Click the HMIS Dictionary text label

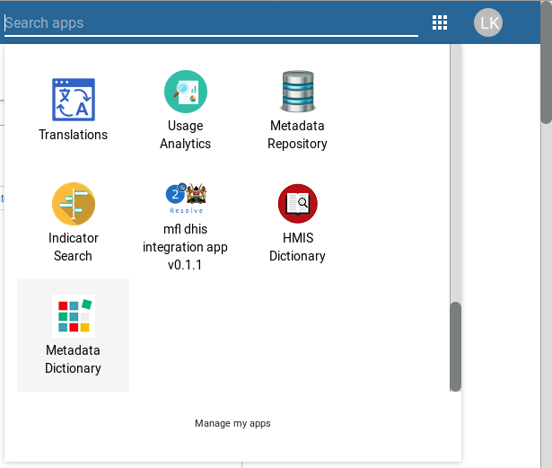[x=297, y=247]
